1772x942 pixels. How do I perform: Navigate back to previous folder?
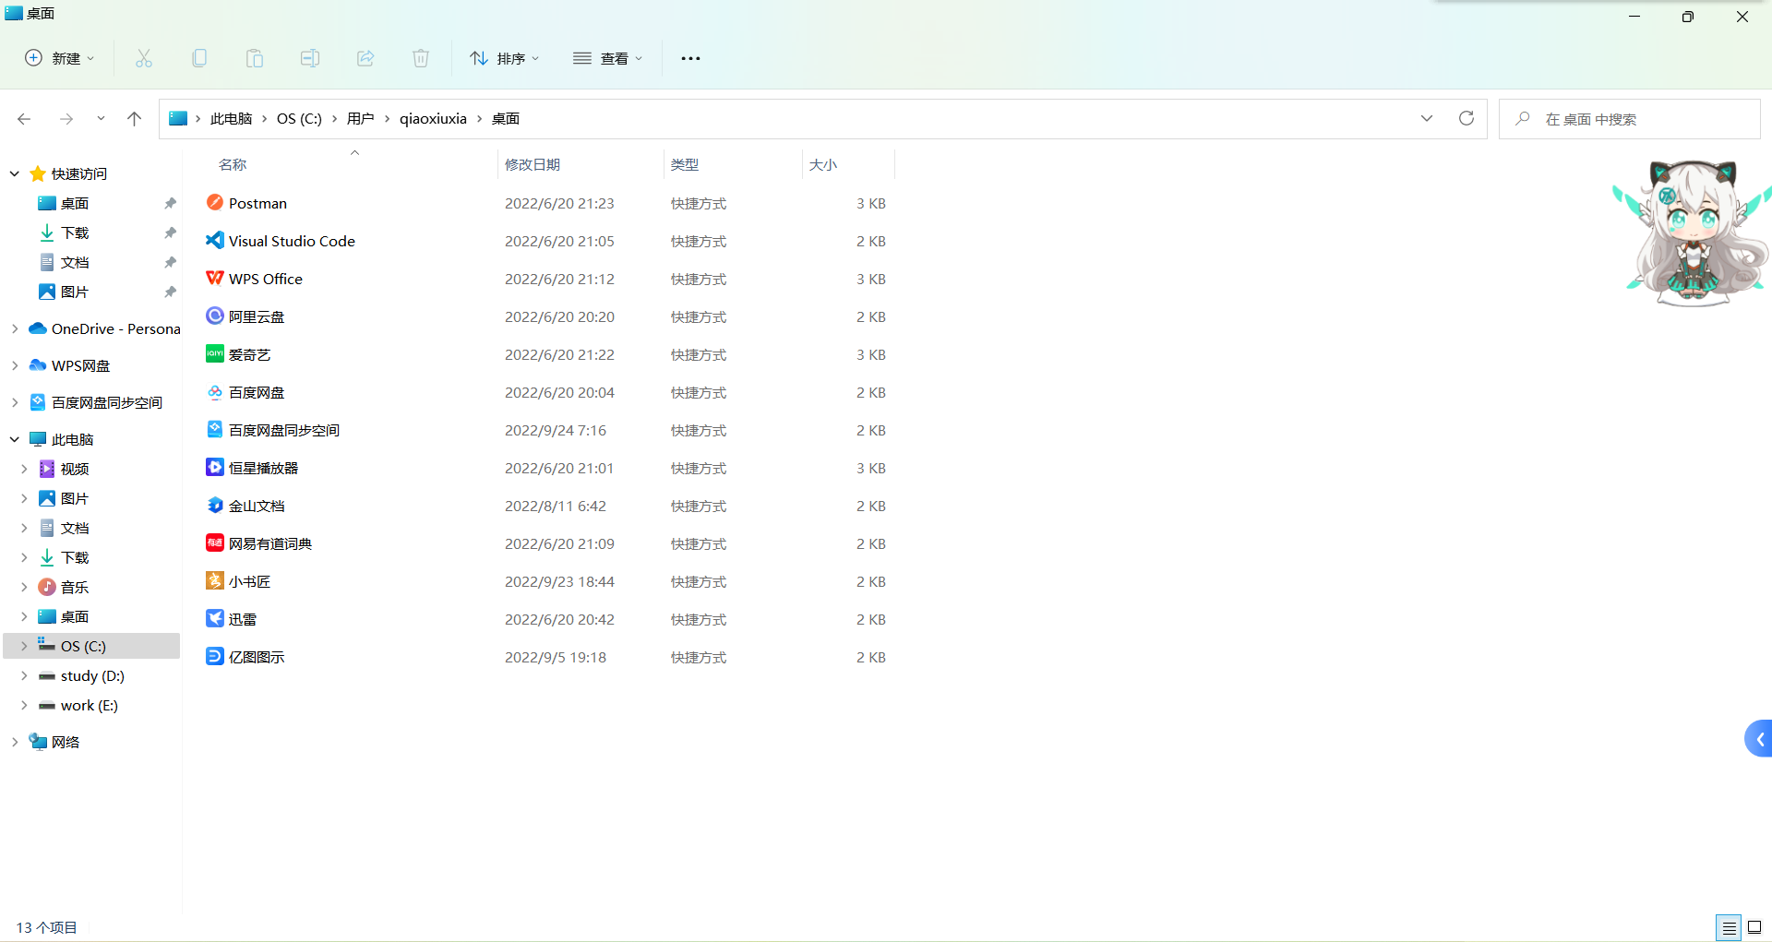click(24, 118)
